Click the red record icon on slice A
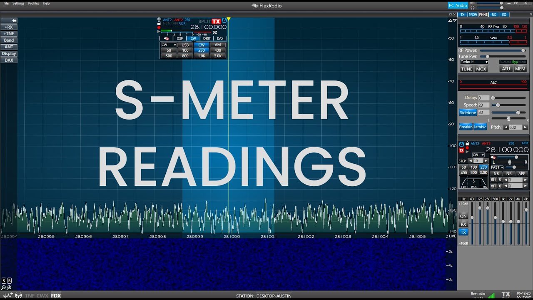533x300 pixels. tap(159, 27)
